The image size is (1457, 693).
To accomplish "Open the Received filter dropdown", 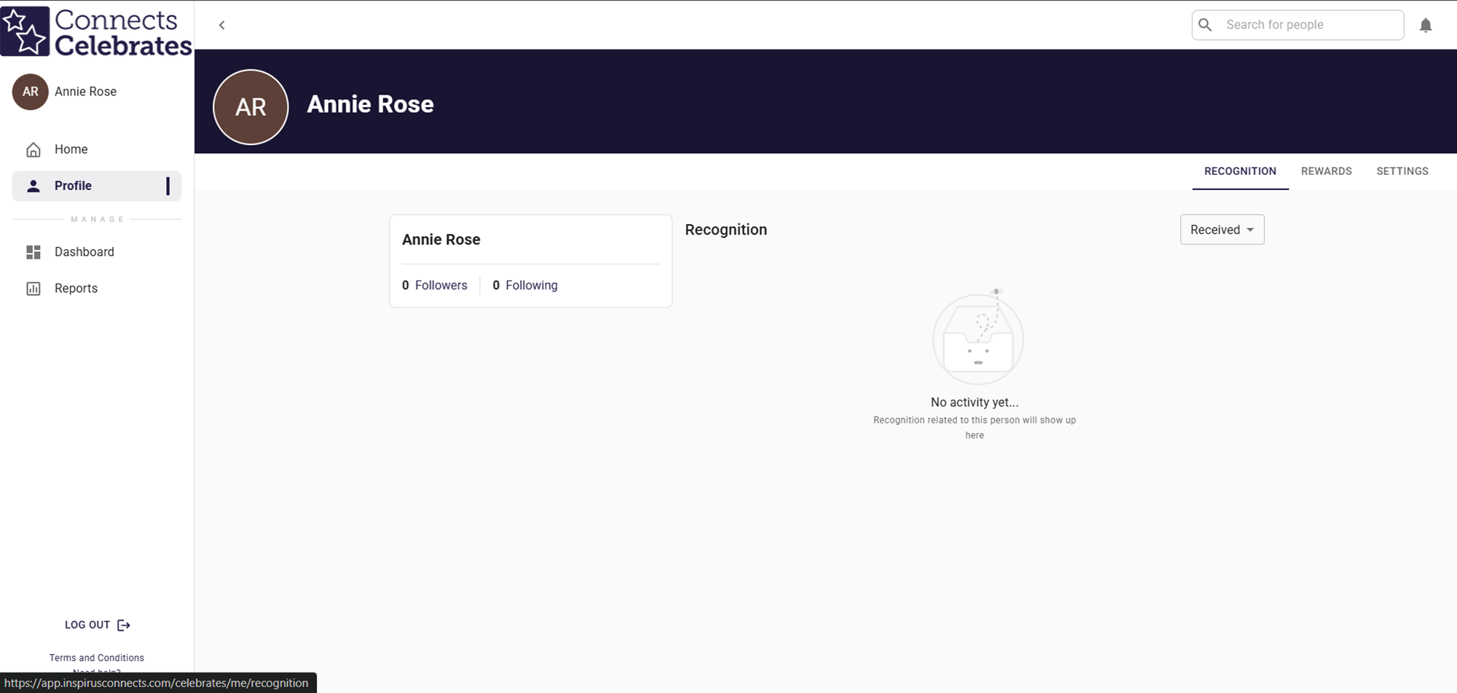I will [1222, 230].
